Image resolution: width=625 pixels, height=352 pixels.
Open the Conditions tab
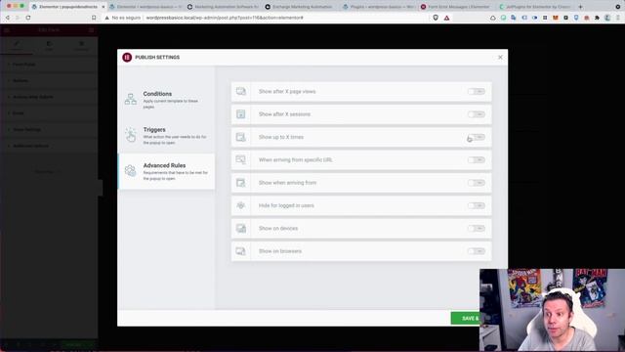[x=167, y=100]
